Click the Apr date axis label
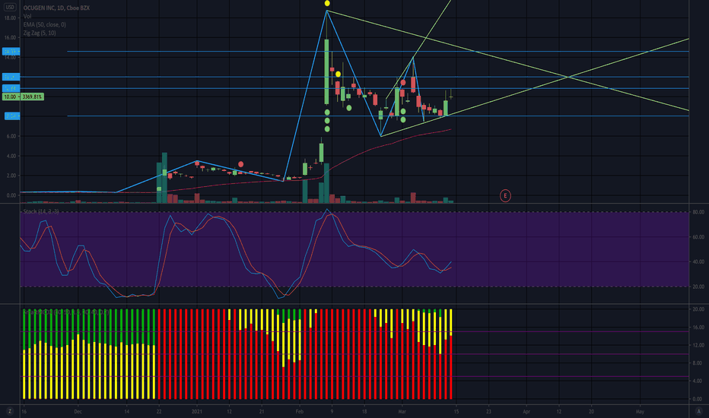Image resolution: width=709 pixels, height=418 pixels. click(x=526, y=412)
